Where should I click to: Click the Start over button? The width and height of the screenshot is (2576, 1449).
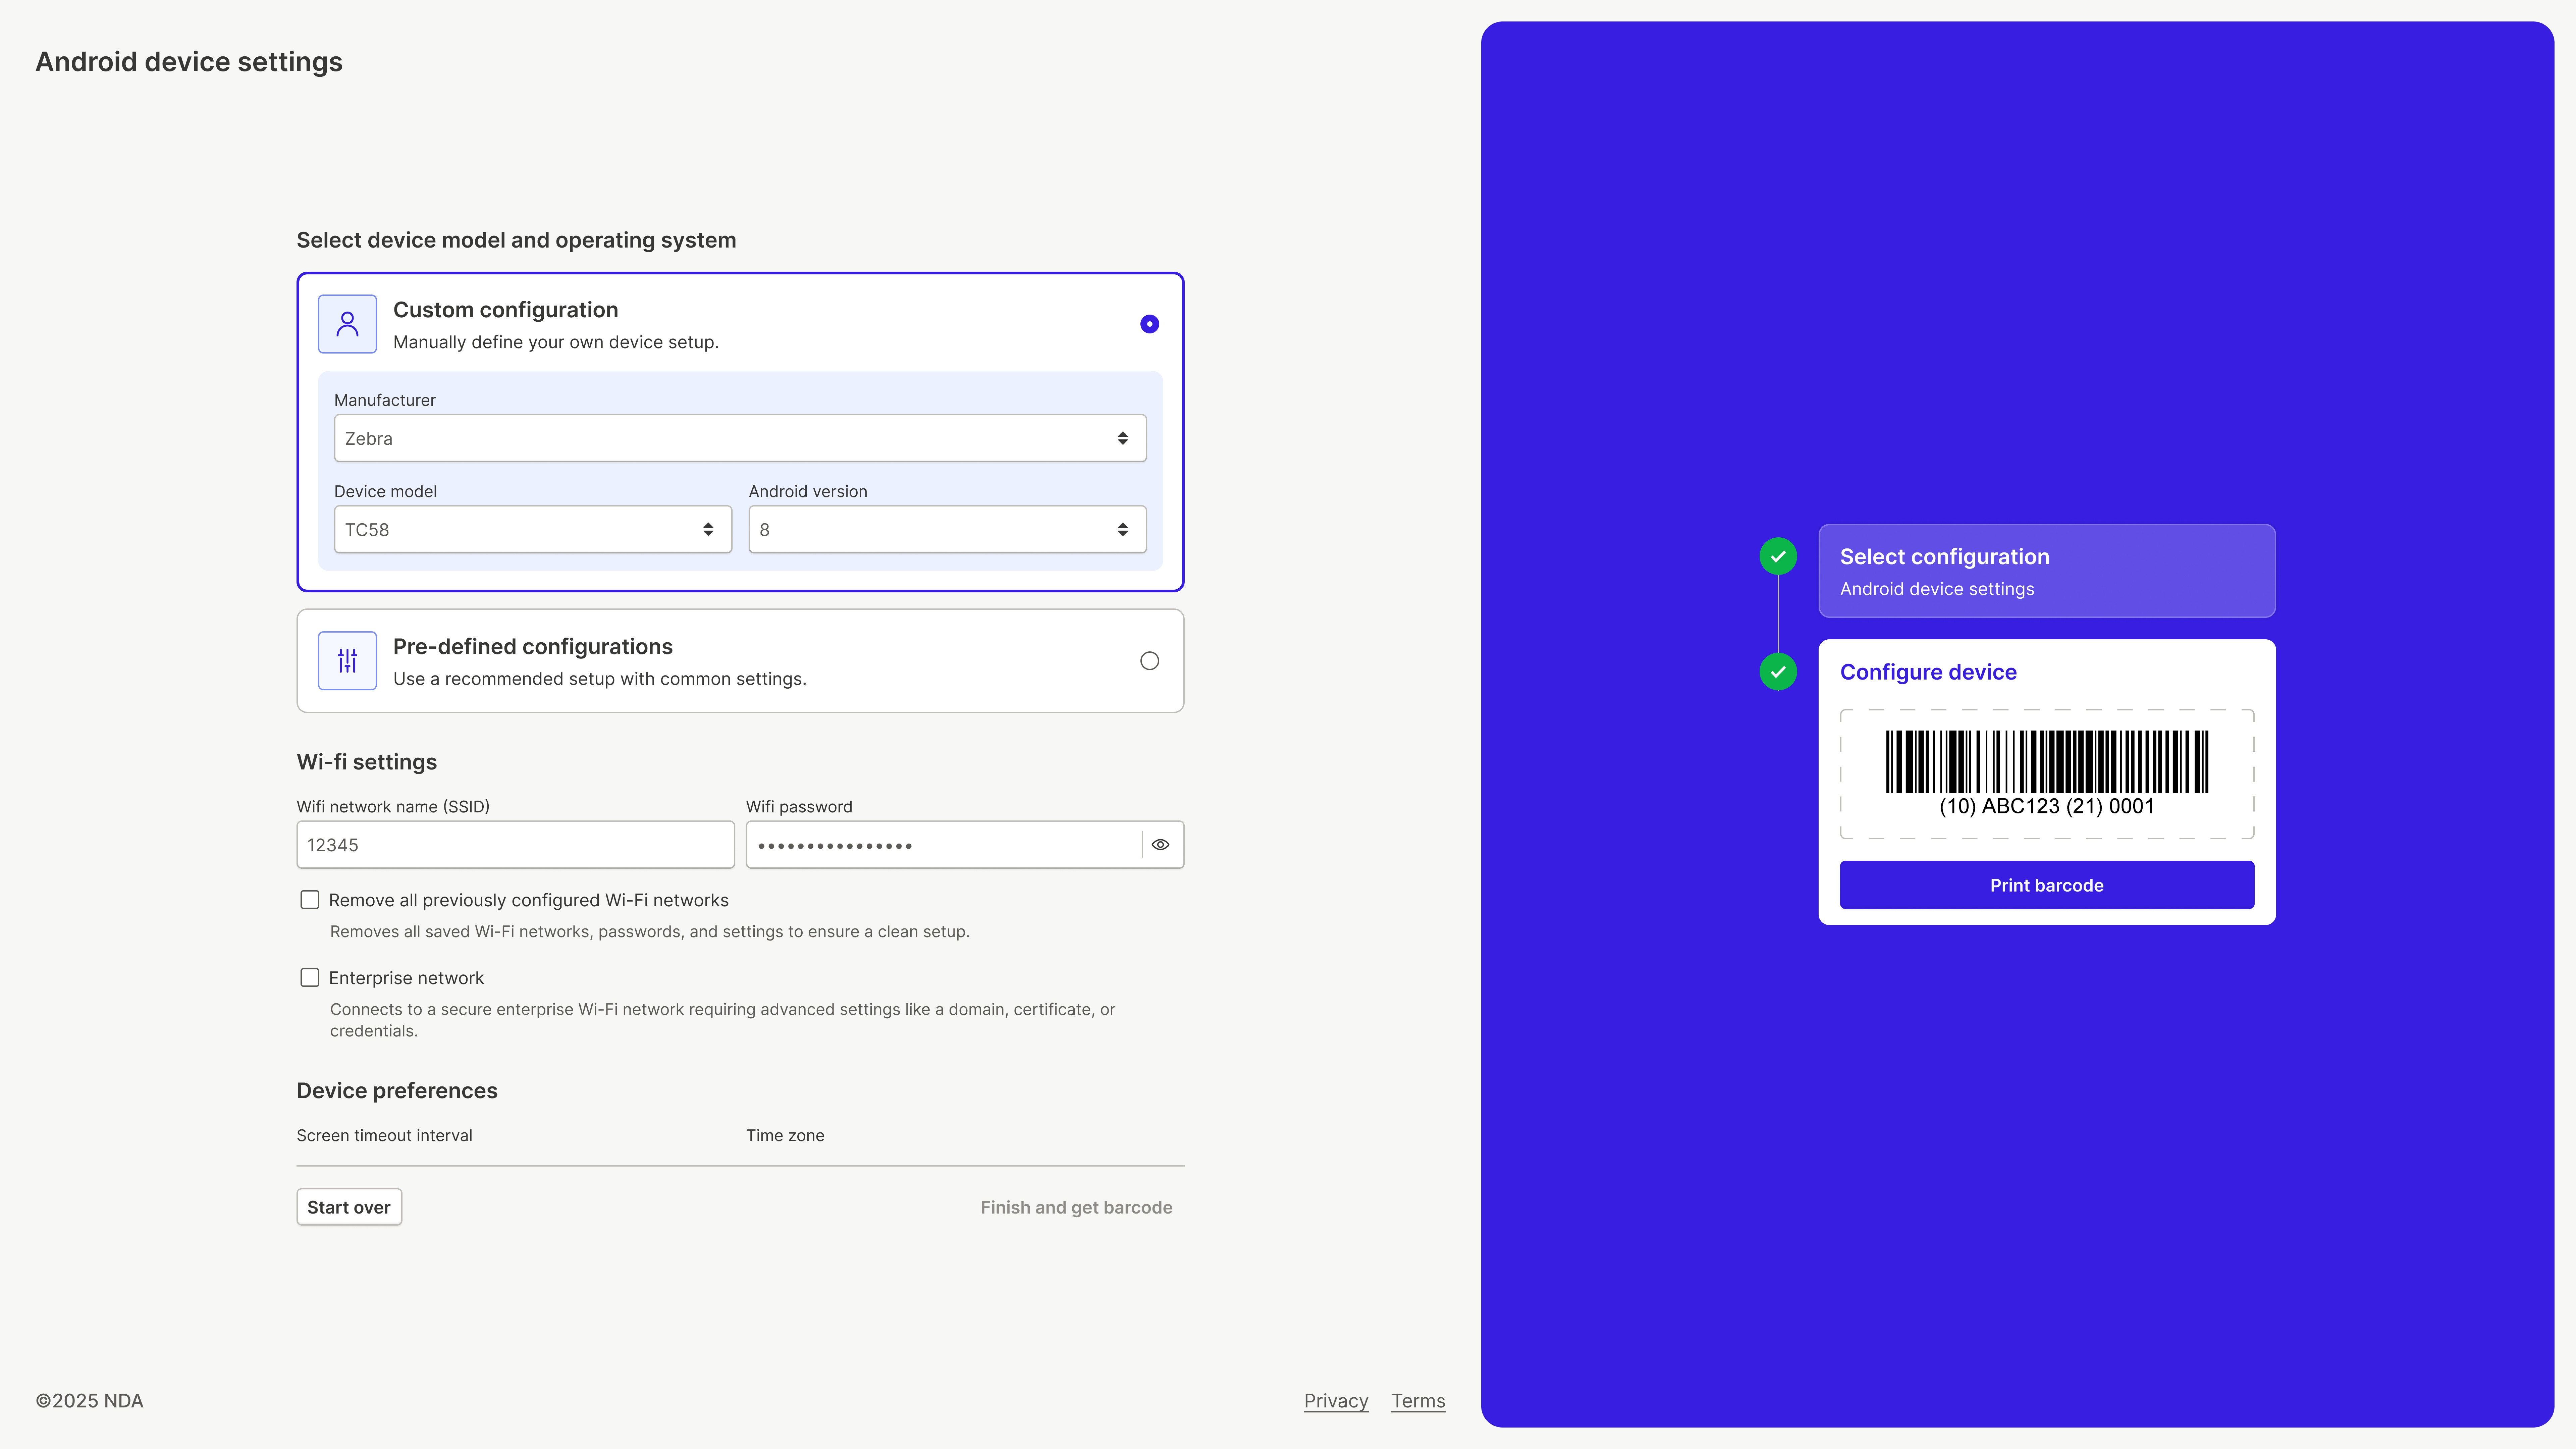click(348, 1207)
